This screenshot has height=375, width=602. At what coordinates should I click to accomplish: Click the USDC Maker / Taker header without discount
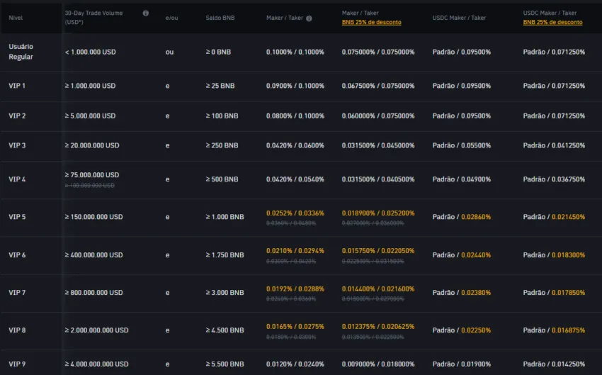point(459,18)
